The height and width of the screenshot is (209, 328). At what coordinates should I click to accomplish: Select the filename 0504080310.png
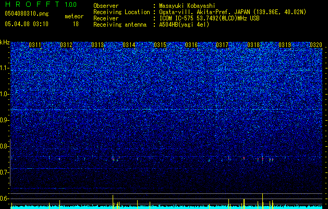click(x=27, y=14)
